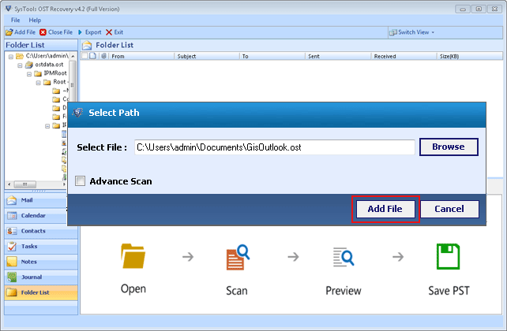Click the red Exit X icon

click(109, 32)
